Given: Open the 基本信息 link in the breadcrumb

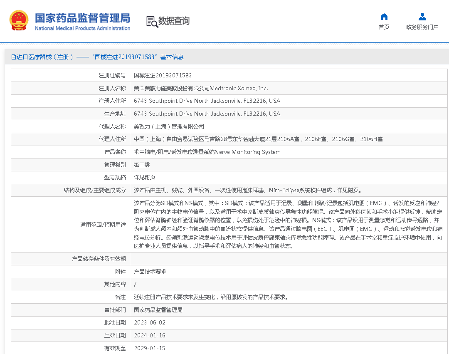Looking at the screenshot, I should point(173,57).
